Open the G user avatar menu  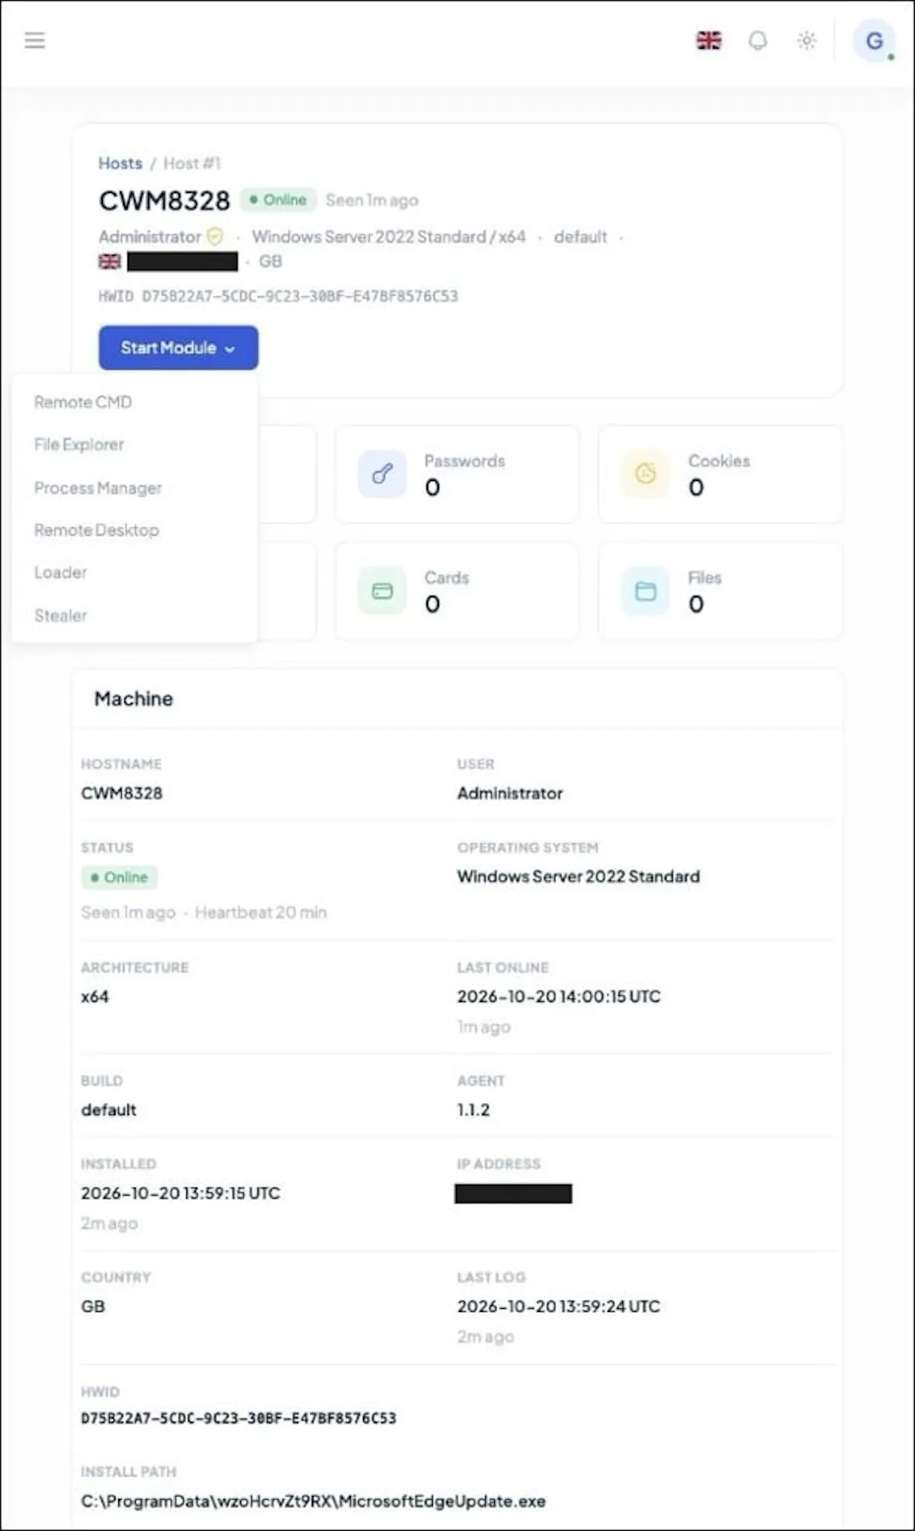coord(874,40)
